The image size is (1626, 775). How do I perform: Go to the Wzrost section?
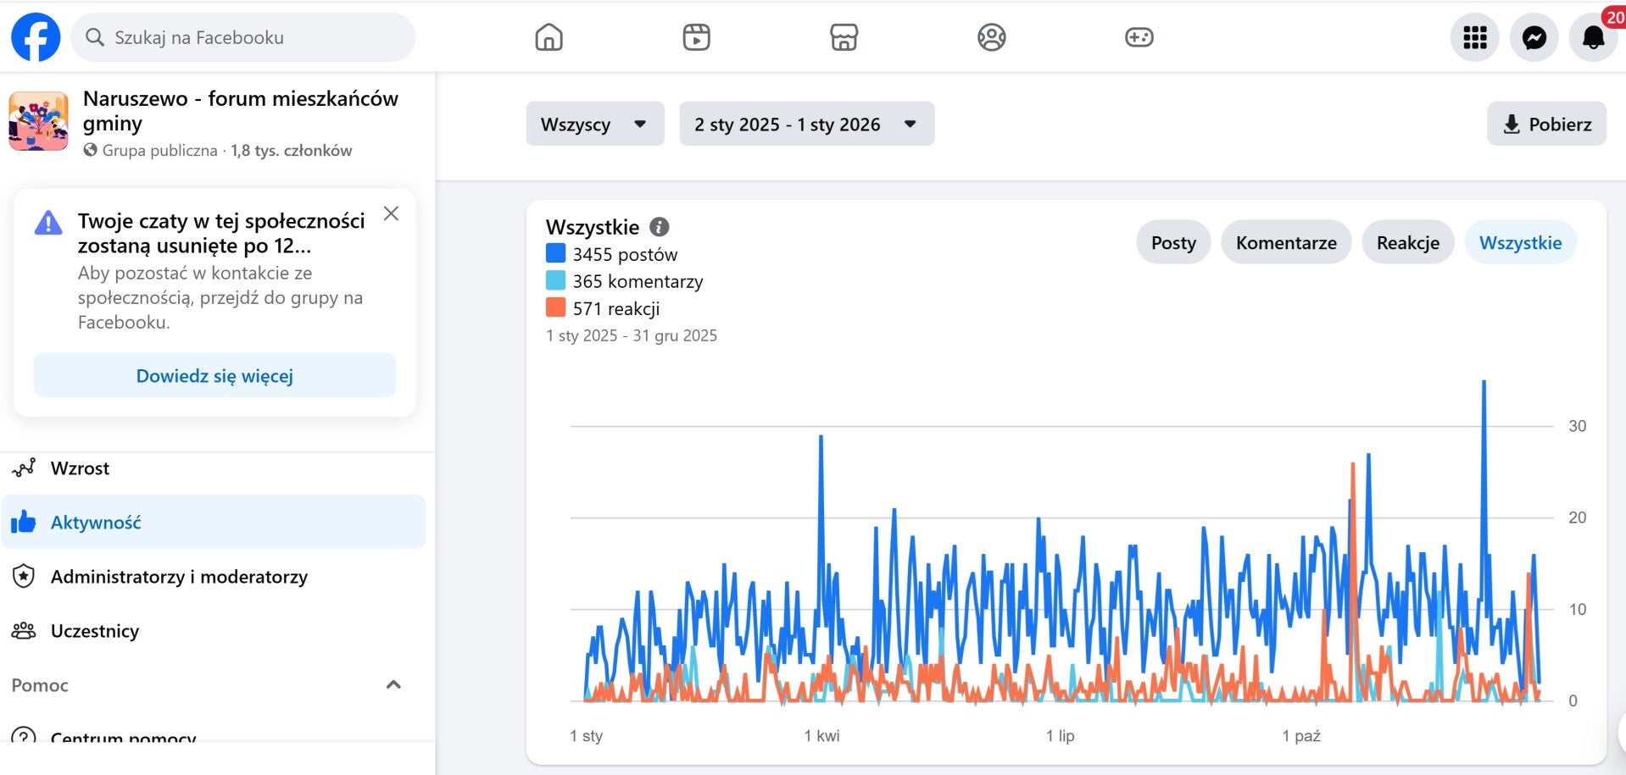(80, 468)
